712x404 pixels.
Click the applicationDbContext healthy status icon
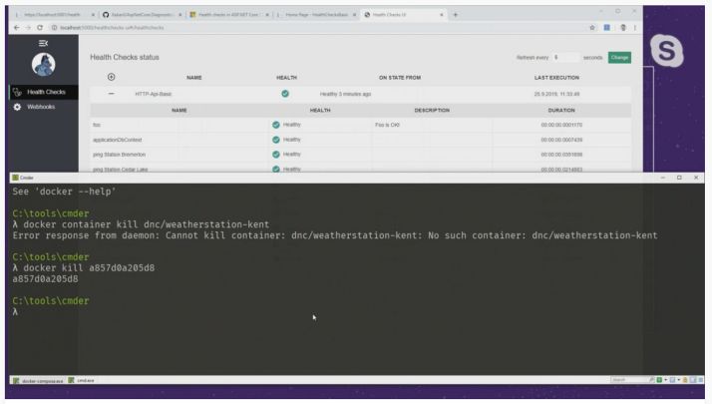point(275,140)
